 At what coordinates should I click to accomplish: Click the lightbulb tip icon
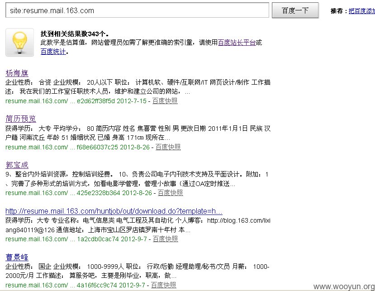click(19, 43)
